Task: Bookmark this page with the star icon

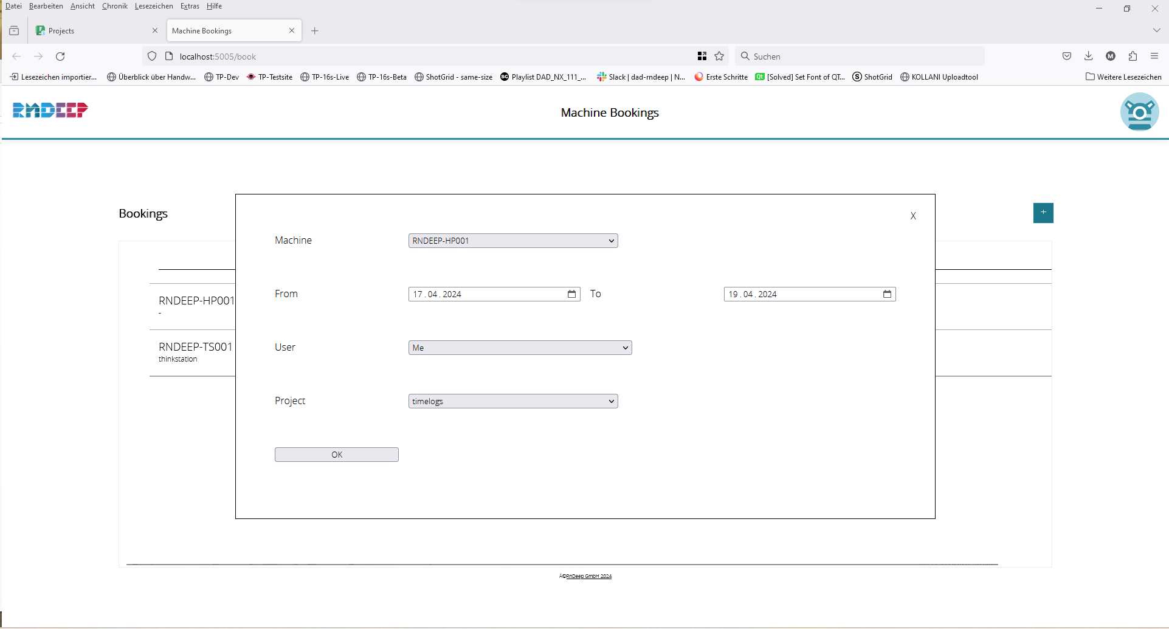Action: (719, 57)
